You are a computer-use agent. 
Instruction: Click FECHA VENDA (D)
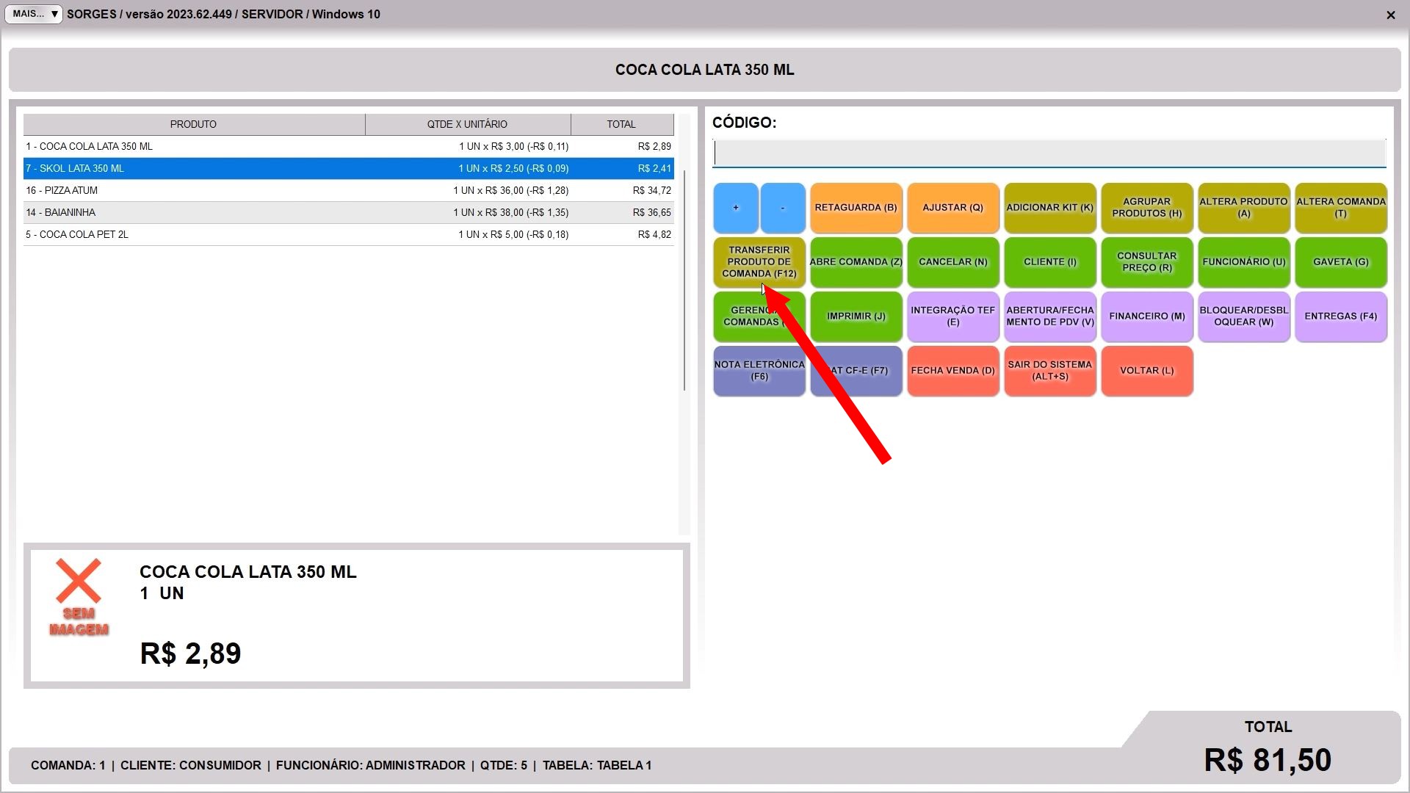click(x=953, y=371)
